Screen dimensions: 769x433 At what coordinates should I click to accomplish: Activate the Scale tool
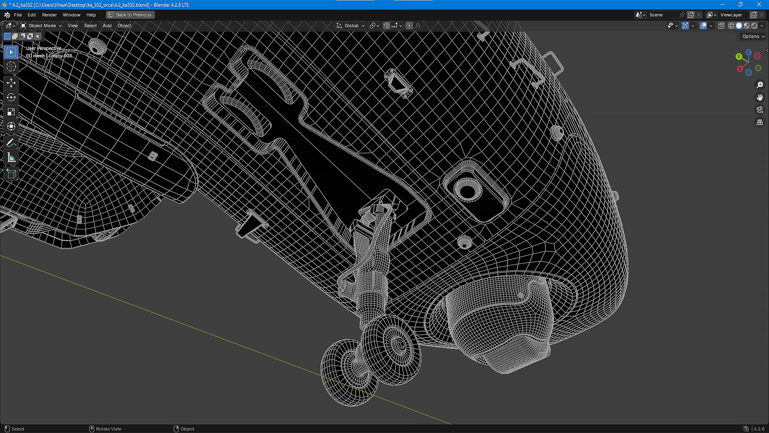pos(11,112)
